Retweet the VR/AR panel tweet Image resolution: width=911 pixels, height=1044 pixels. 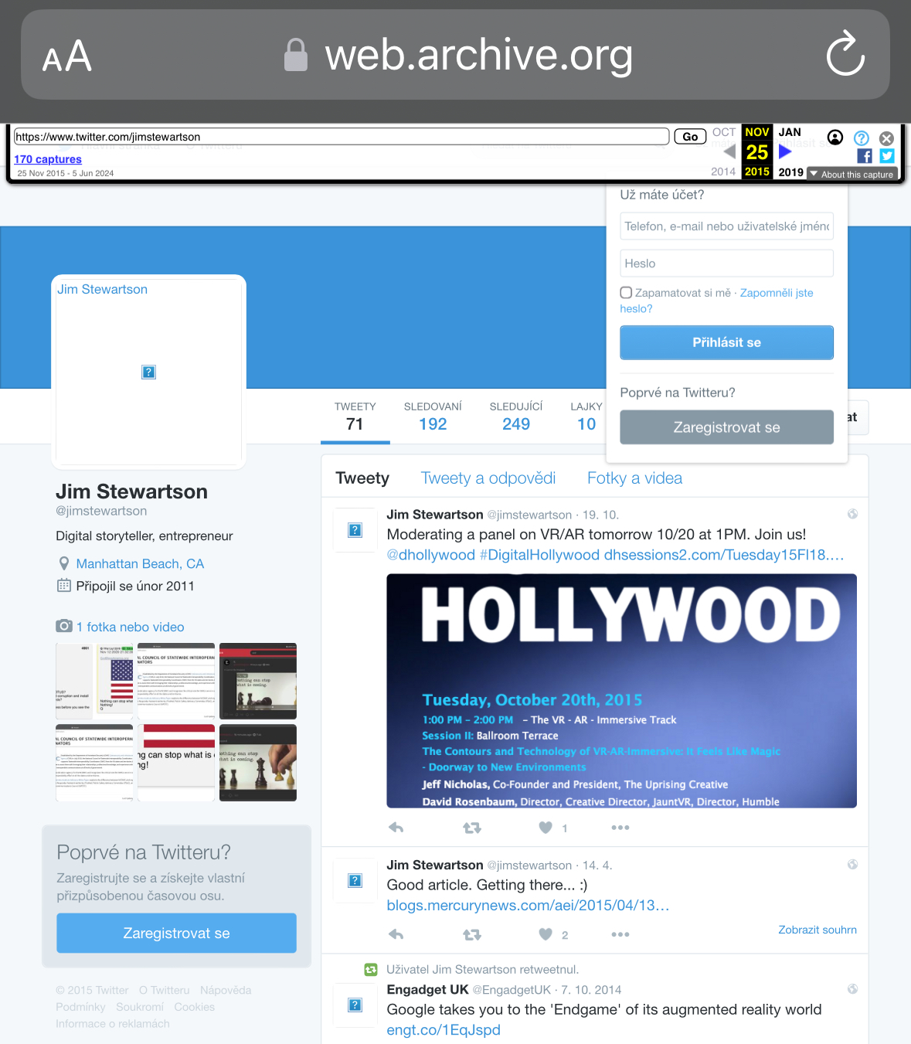[x=471, y=828]
